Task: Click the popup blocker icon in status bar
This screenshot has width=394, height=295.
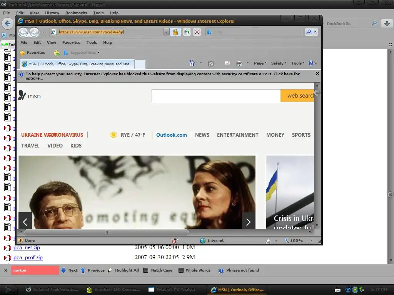Action: (x=174, y=240)
